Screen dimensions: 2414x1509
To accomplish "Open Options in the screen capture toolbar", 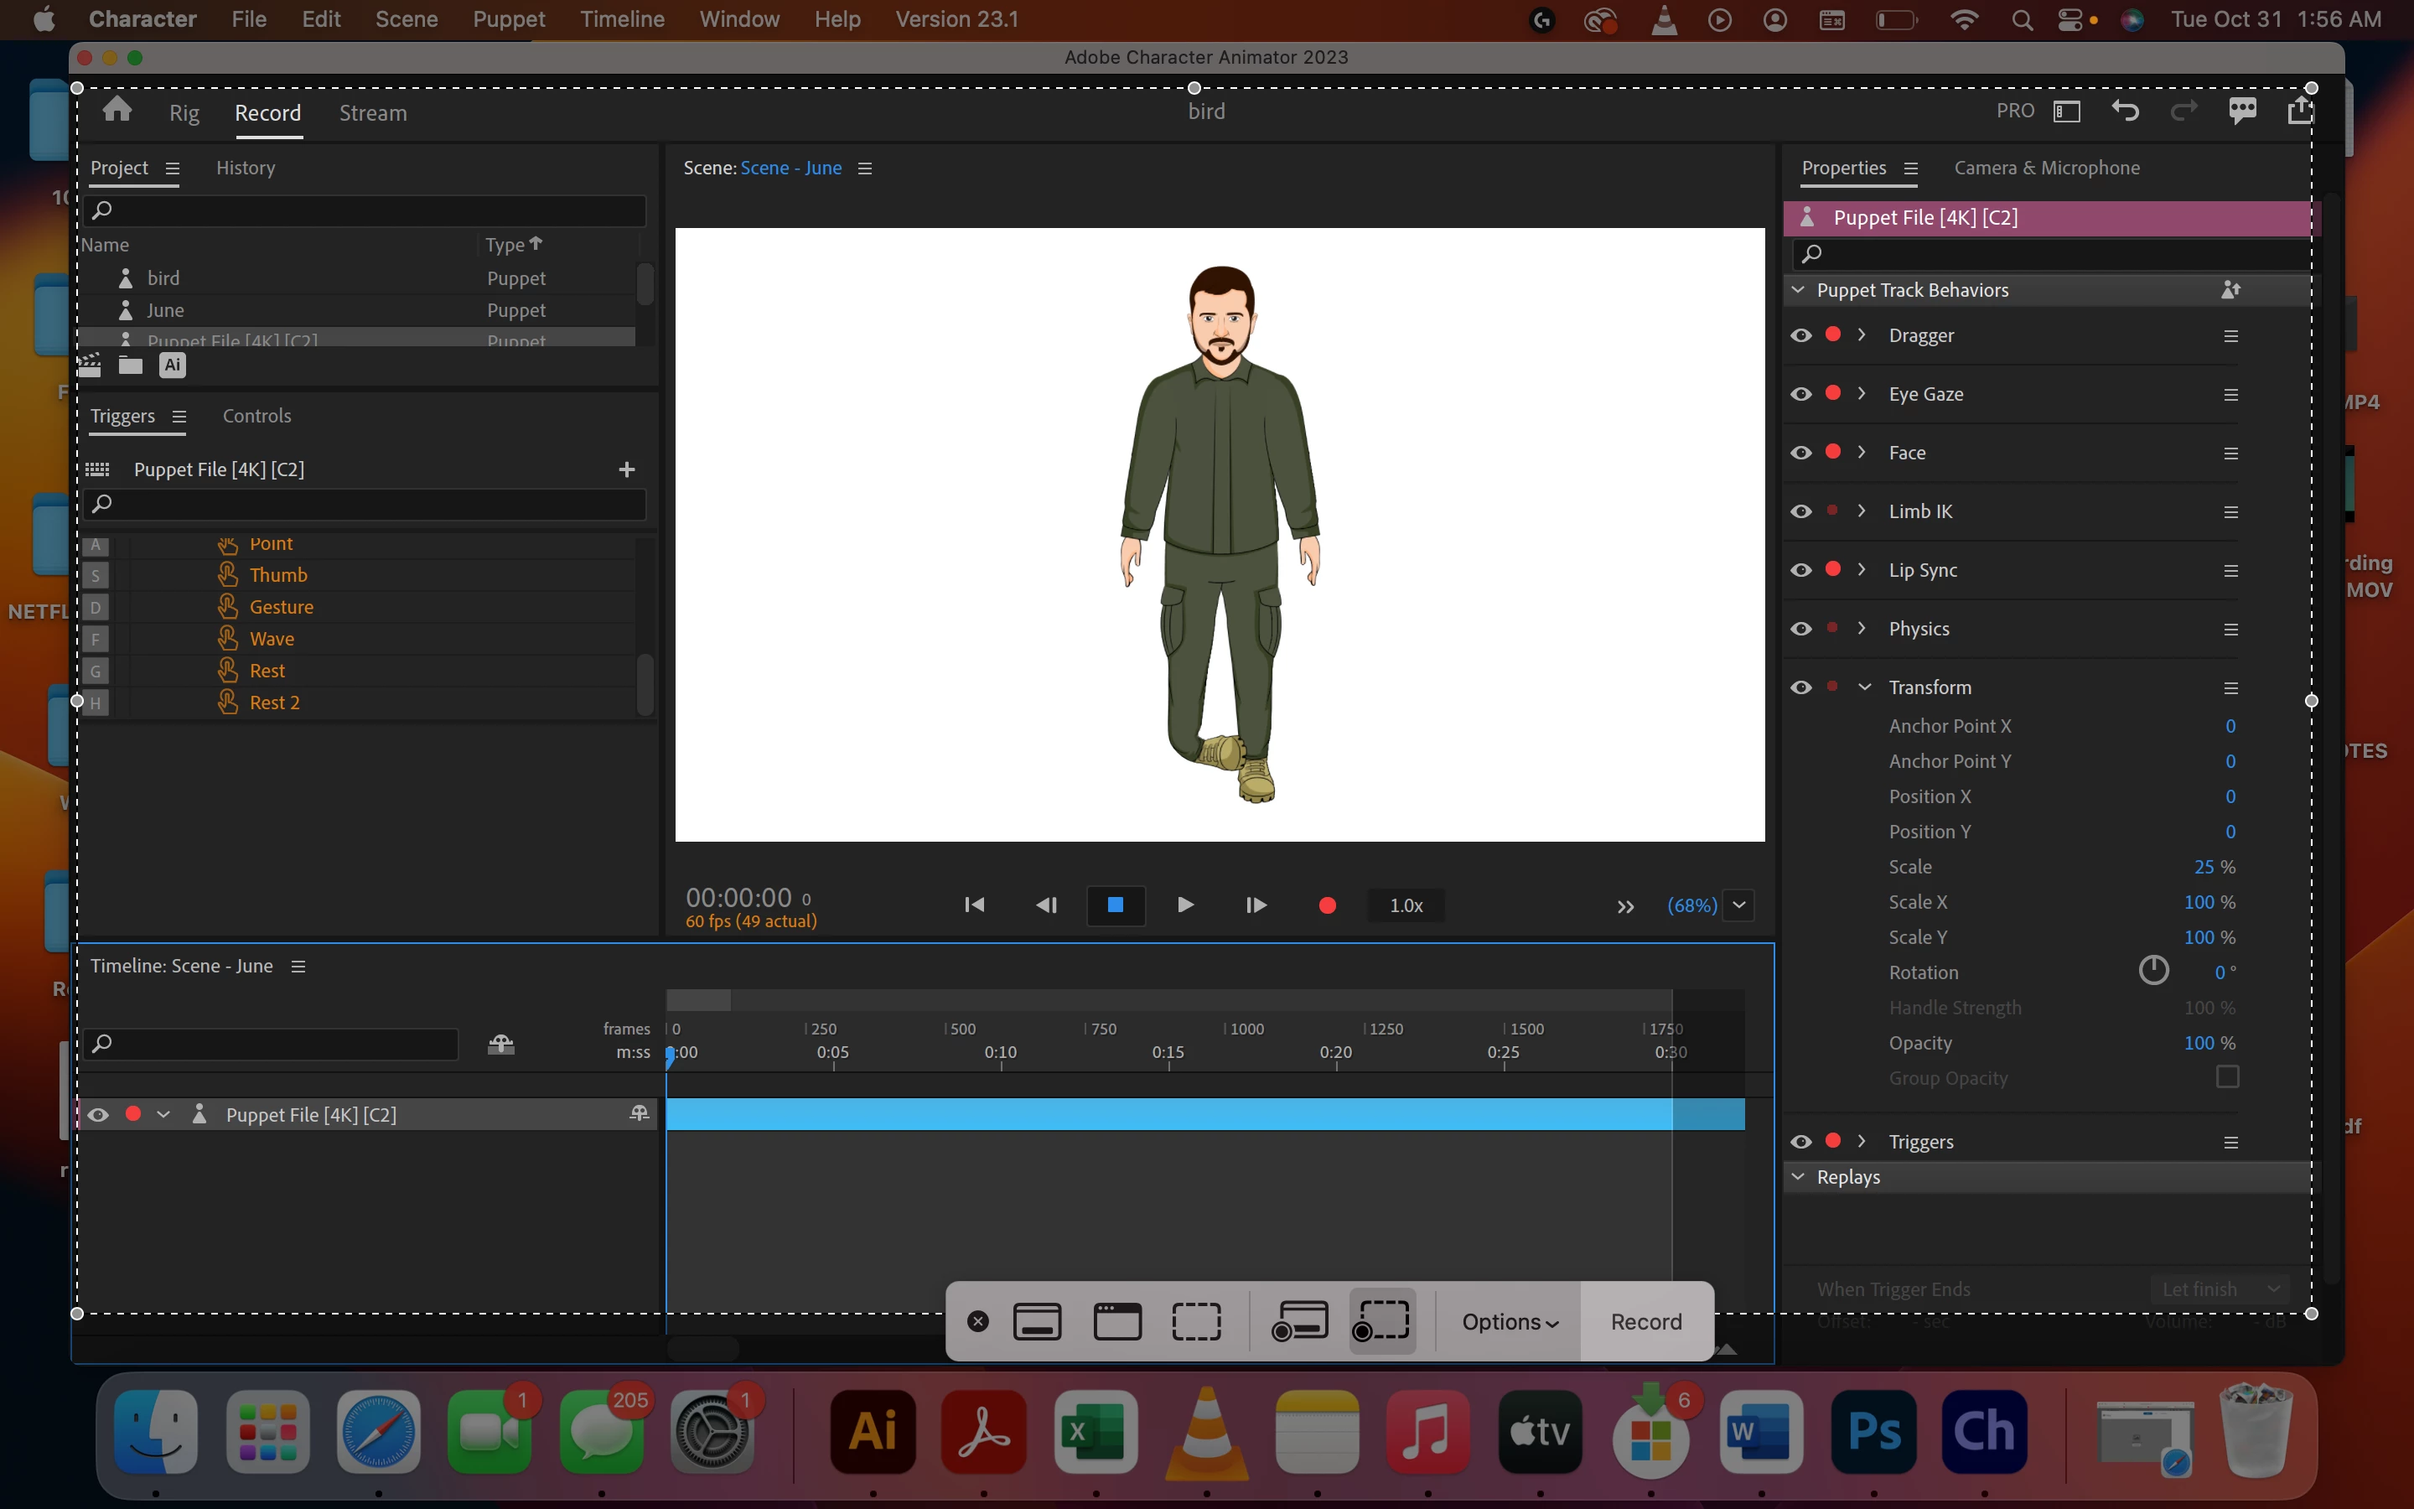I will [x=1510, y=1321].
